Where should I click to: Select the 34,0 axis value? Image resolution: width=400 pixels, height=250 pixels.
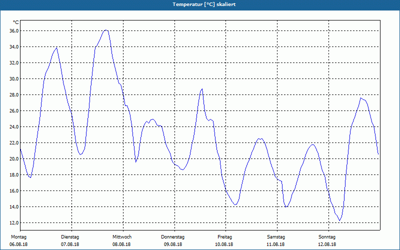pos(14,47)
